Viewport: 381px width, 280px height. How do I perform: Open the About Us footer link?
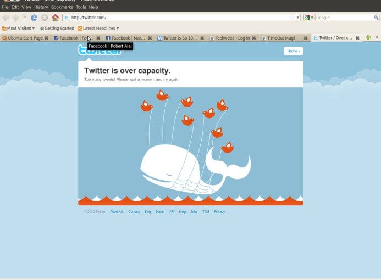click(x=117, y=212)
